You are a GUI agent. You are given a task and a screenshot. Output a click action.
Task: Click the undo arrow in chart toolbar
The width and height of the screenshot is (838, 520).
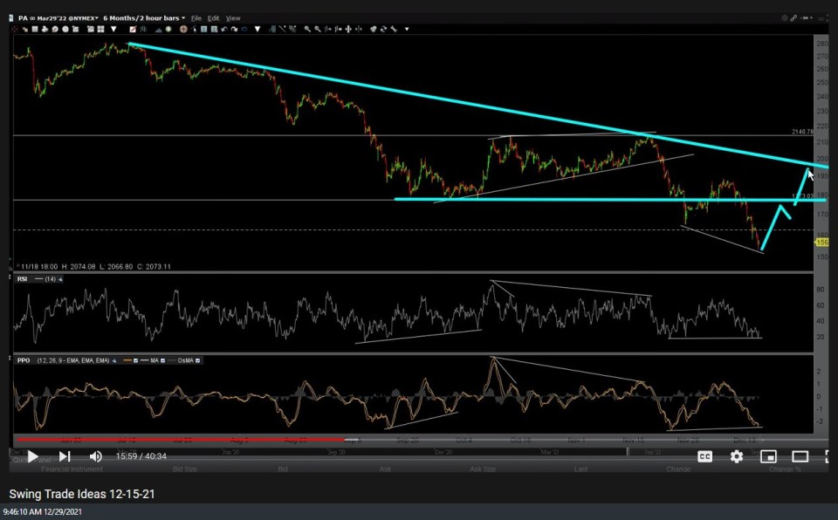(x=225, y=29)
